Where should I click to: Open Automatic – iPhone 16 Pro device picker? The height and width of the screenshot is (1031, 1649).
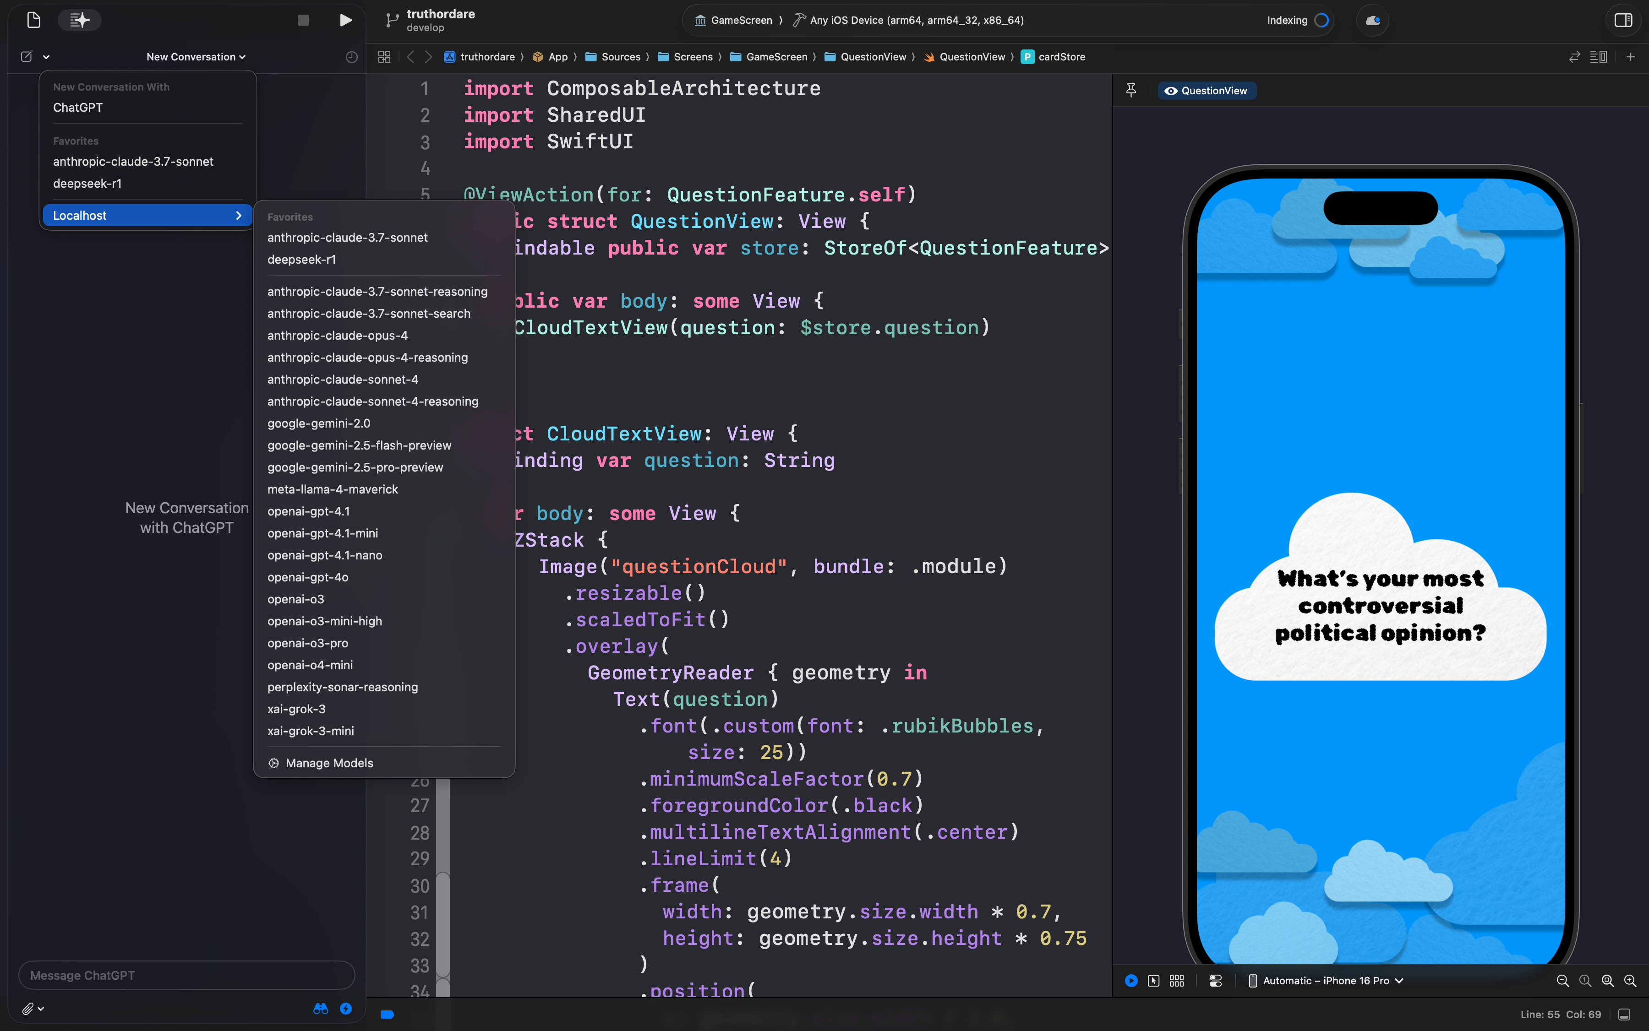point(1326,981)
